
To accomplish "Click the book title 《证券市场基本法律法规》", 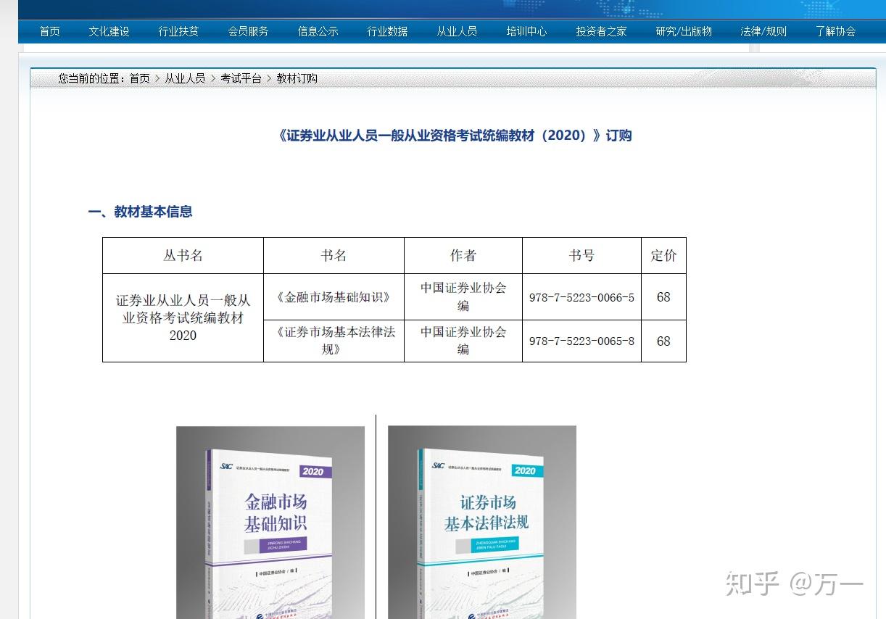I will click(x=334, y=341).
